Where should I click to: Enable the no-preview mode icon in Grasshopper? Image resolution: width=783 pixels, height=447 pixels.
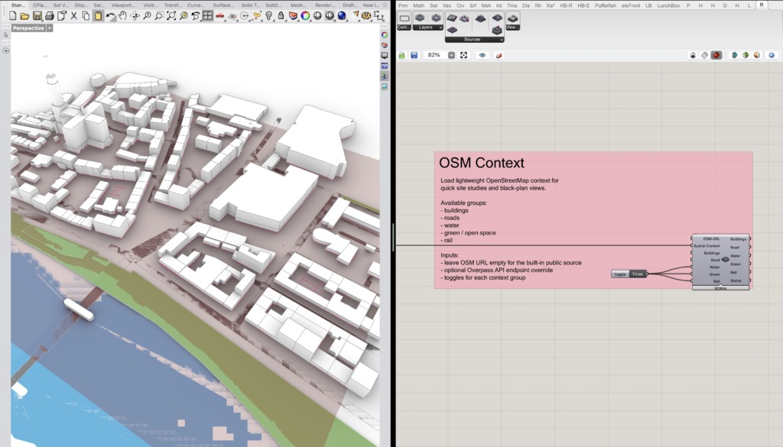693,55
